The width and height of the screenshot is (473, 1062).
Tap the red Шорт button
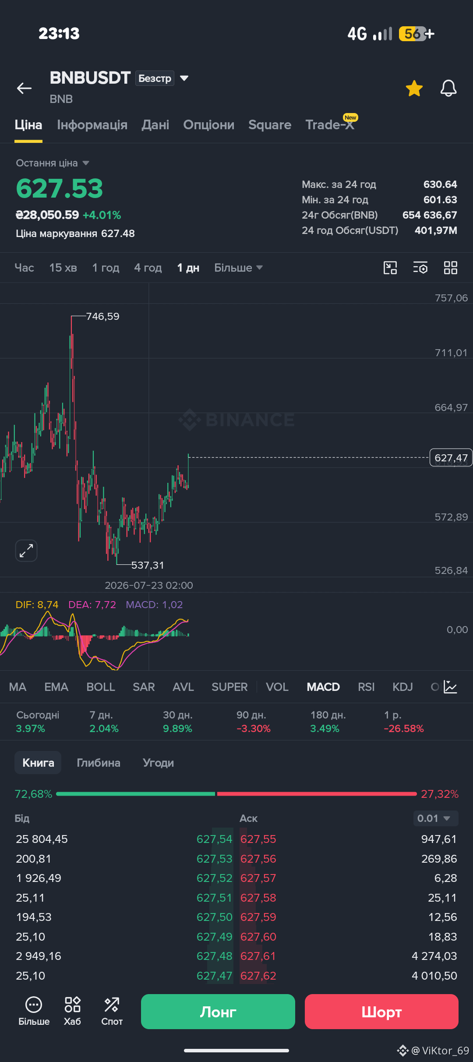[x=381, y=1012]
